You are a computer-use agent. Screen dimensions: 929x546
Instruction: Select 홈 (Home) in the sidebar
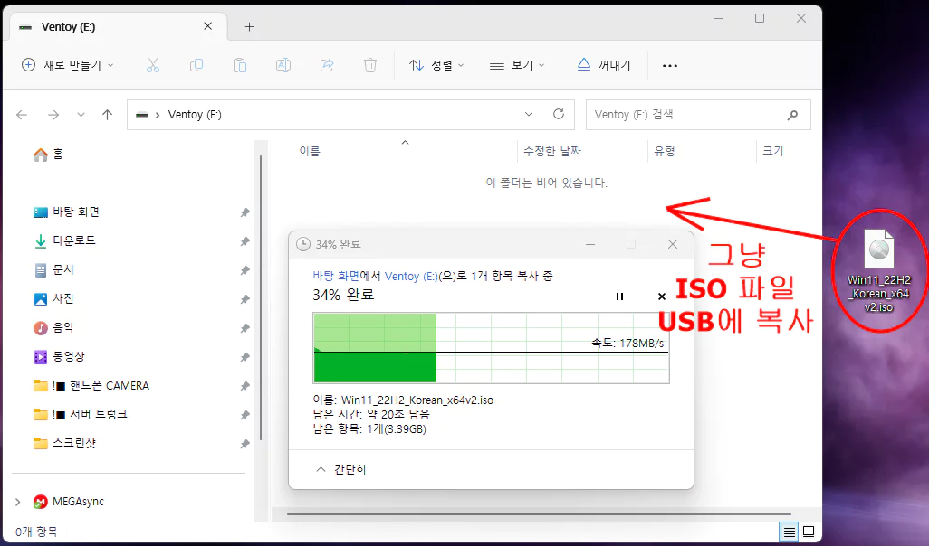point(49,155)
